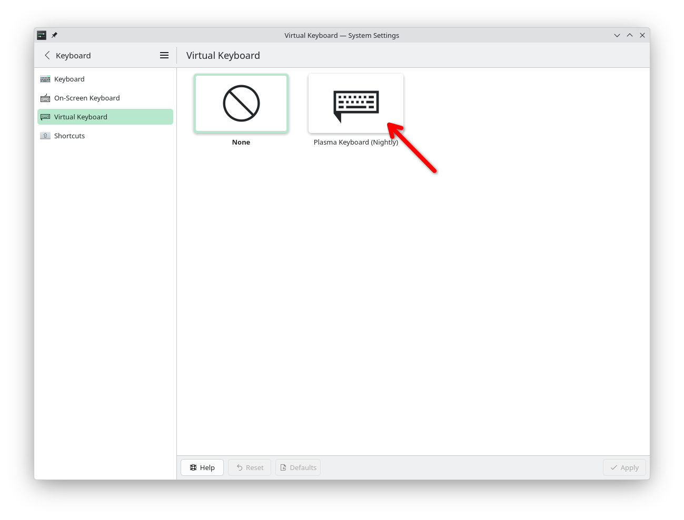Click the window shade chevron in the titlebar
Image resolution: width=684 pixels, height=520 pixels.
(x=617, y=35)
